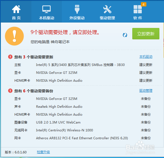This screenshot has height=158, width=164.
Task: Click the 检查升级 link
Action: [x=43, y=152]
